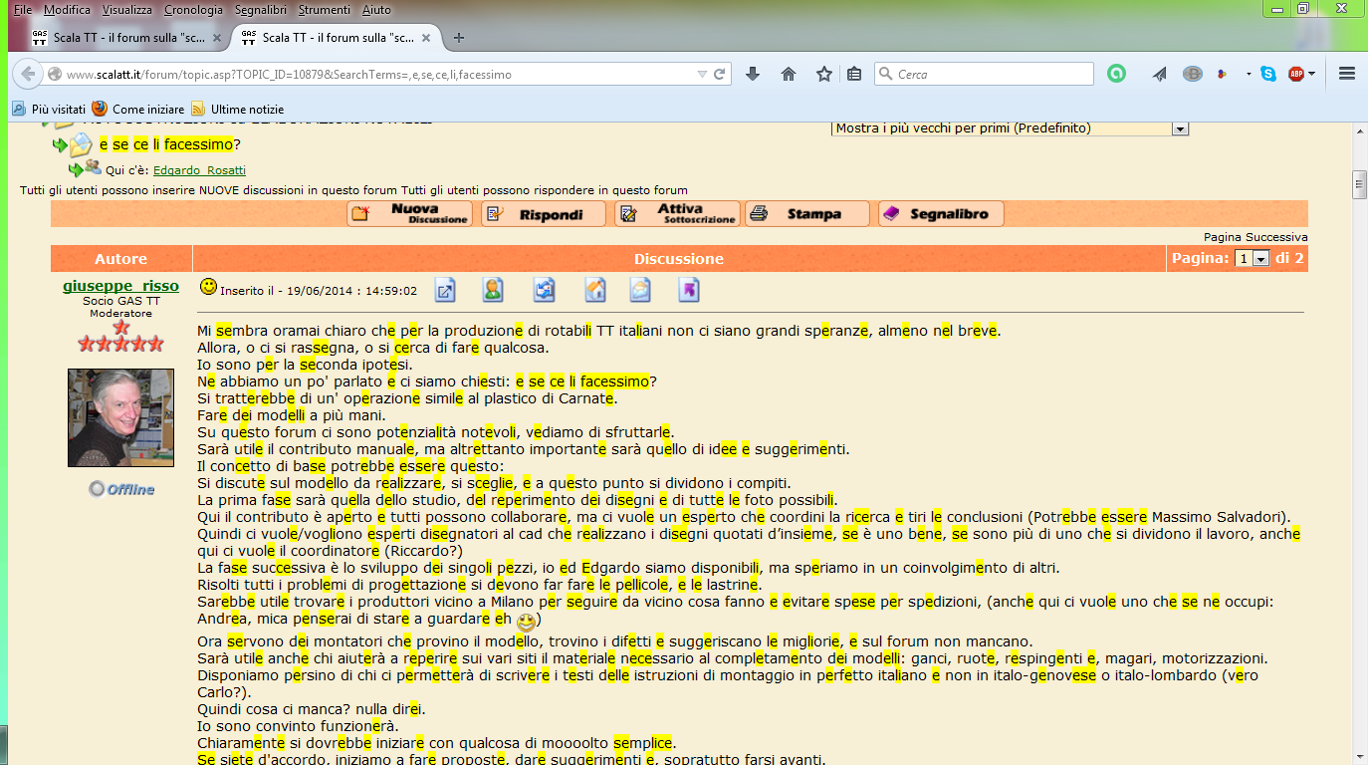Switch to the first inactive Scala TT tab
This screenshot has height=765, width=1368.
(x=123, y=38)
